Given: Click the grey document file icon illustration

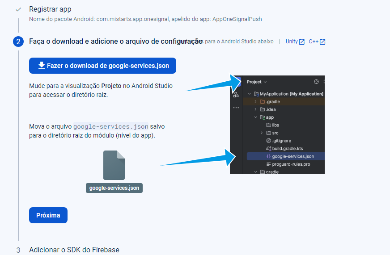Looking at the screenshot, I should 114,165.
